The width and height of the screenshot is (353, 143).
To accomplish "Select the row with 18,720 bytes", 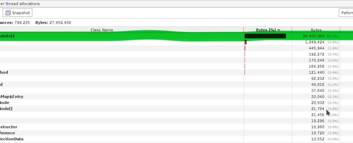I will coord(176,133).
